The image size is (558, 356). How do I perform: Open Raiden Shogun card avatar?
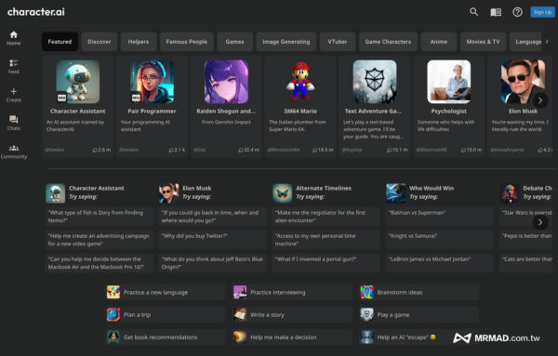click(x=226, y=82)
